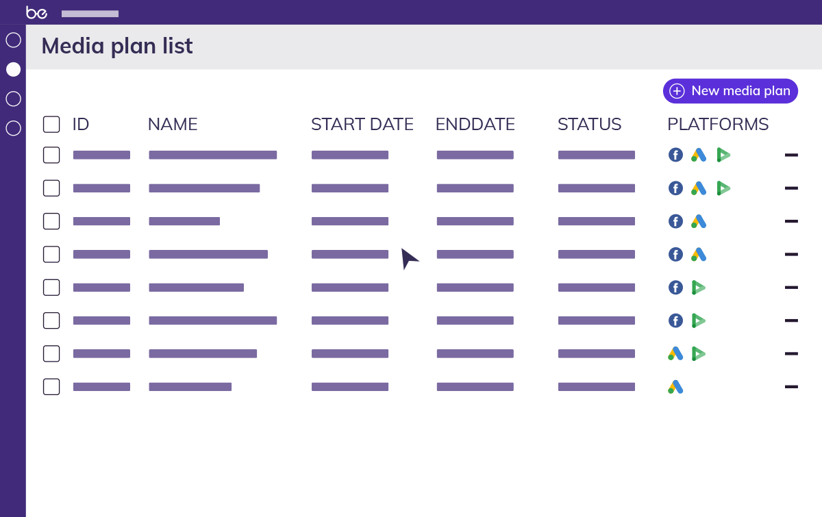Select the fourth sidebar circle item

click(13, 128)
